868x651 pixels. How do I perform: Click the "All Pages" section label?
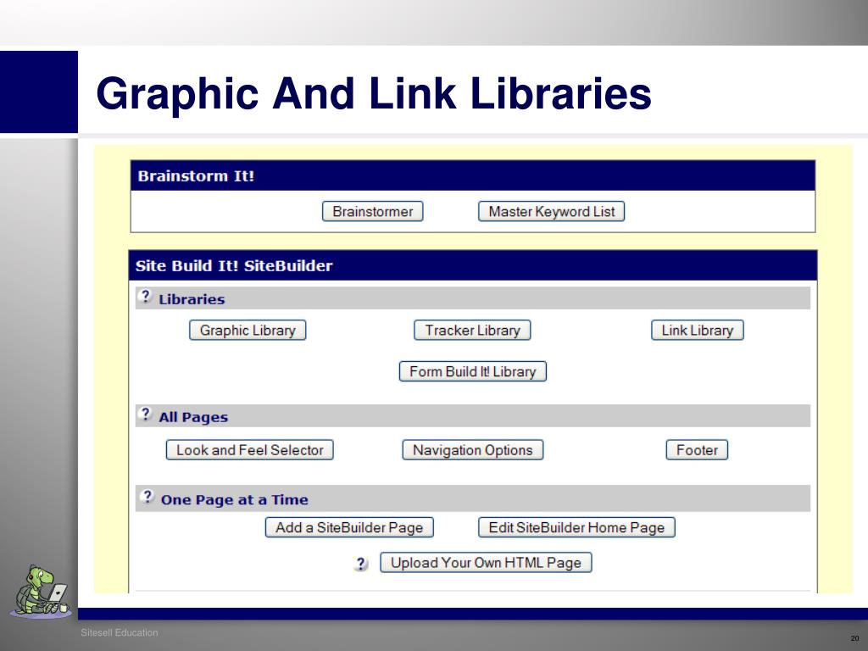(193, 417)
